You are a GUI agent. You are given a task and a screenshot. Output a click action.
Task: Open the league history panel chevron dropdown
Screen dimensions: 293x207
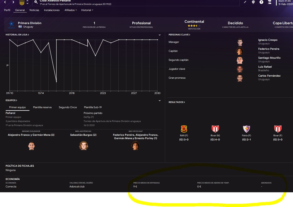click(x=160, y=35)
